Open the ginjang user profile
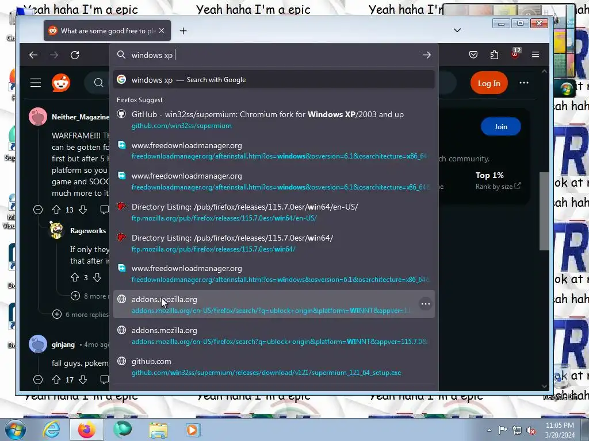The height and width of the screenshot is (441, 589). (x=63, y=345)
